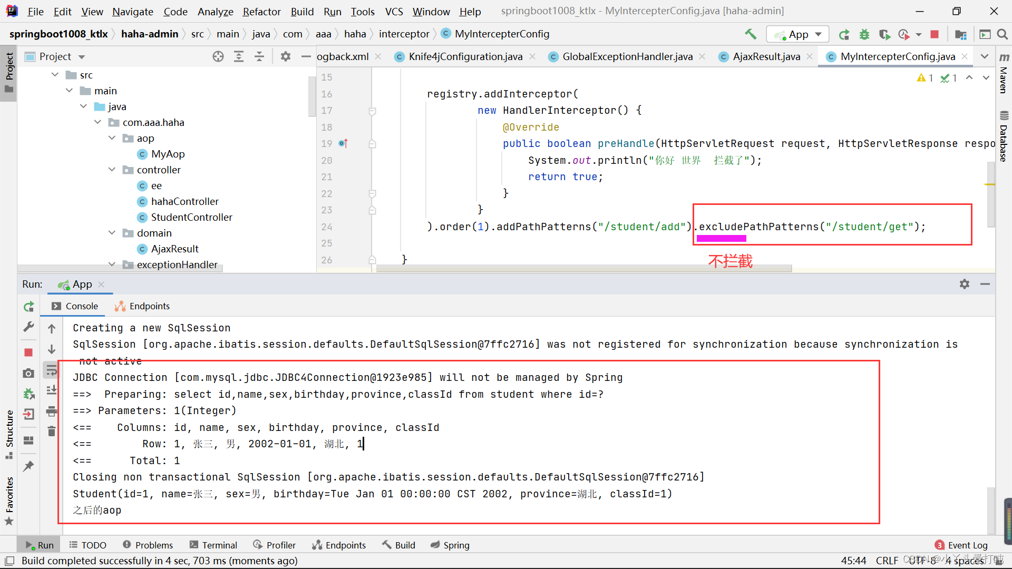Open the VCS menu
This screenshot has width=1012, height=569.
pyautogui.click(x=394, y=12)
